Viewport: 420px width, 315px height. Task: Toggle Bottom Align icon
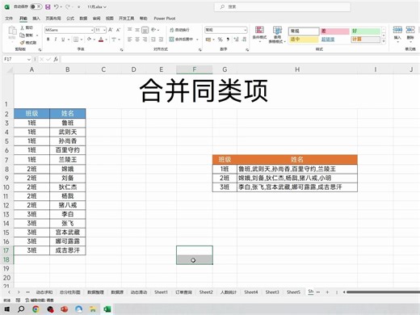tap(145, 30)
